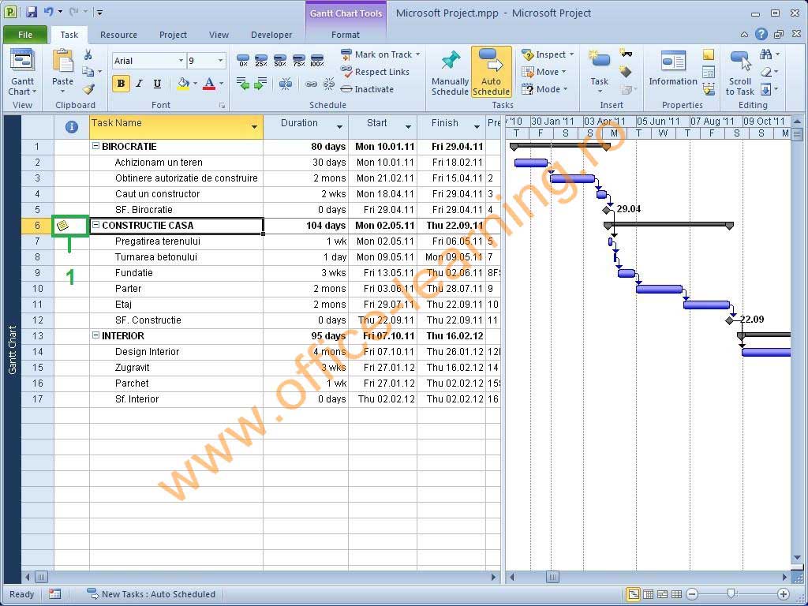Open the Developer tab
This screenshot has height=606, width=808.
[x=271, y=35]
